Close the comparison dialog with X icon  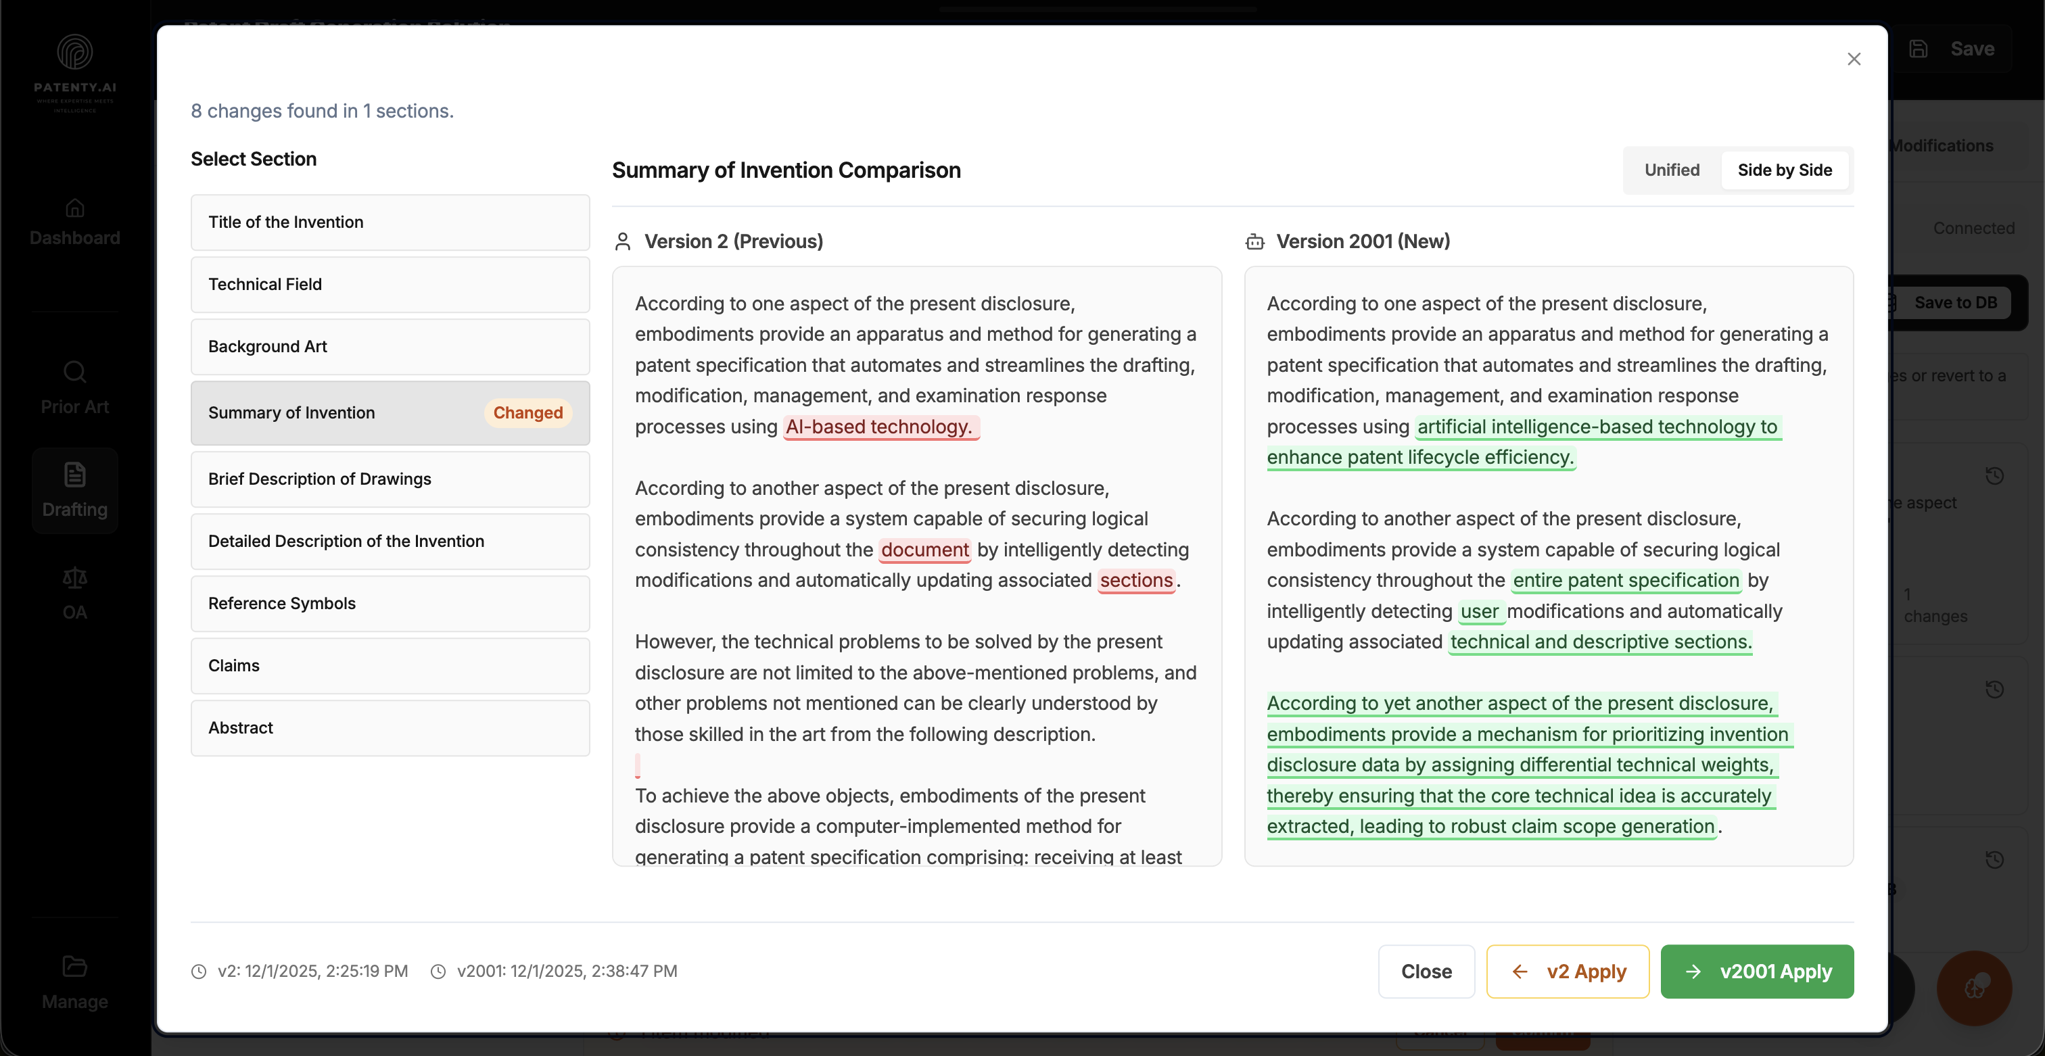[x=1854, y=59]
